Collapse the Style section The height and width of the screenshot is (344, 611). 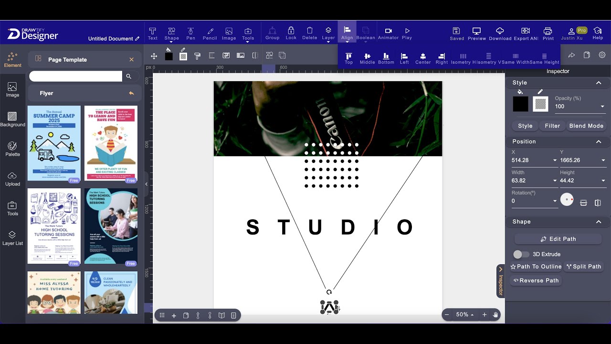pyautogui.click(x=599, y=83)
